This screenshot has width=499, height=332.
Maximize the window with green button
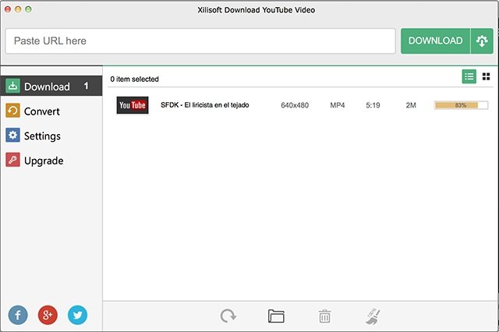coord(28,9)
